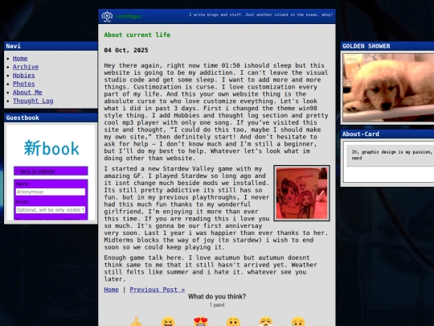Click the Navi panel header

pos(51,46)
